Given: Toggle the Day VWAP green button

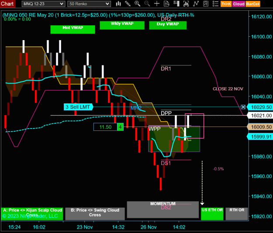Looking at the screenshot, I should (x=168, y=25).
